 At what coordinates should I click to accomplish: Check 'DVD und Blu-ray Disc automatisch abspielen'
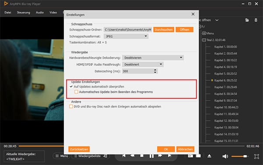[71, 107]
